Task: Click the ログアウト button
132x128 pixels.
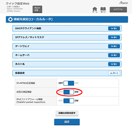Action: click(x=118, y=9)
